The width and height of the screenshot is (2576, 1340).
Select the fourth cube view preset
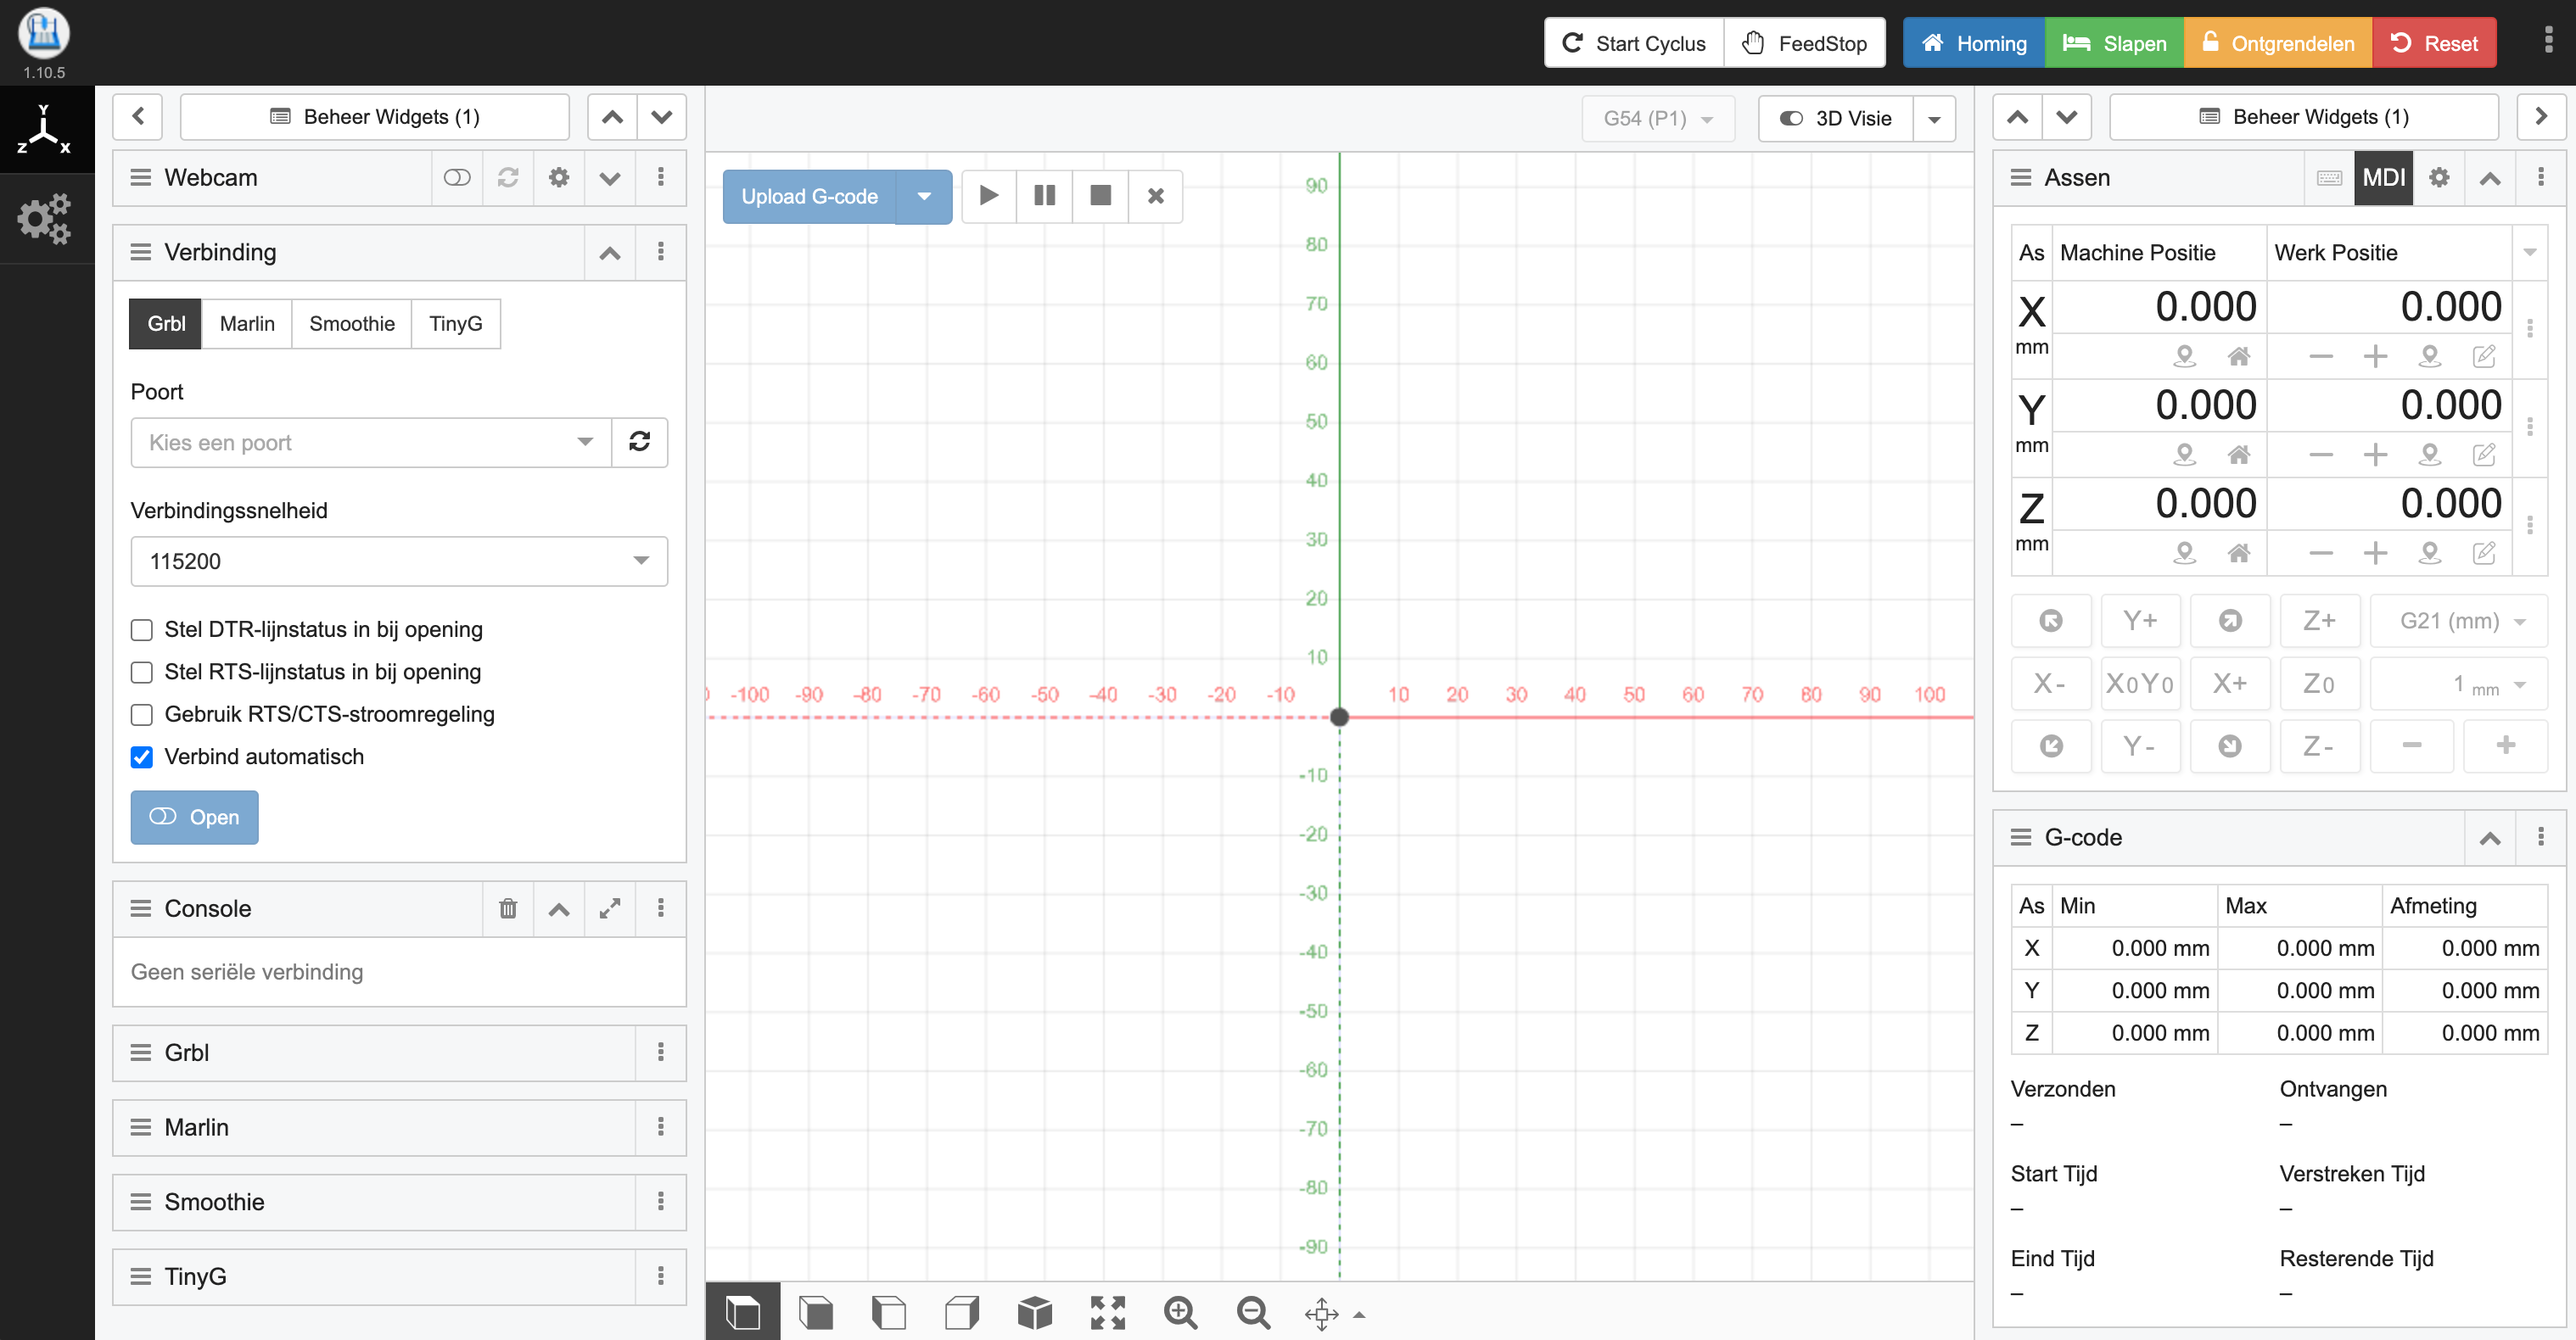click(x=962, y=1312)
